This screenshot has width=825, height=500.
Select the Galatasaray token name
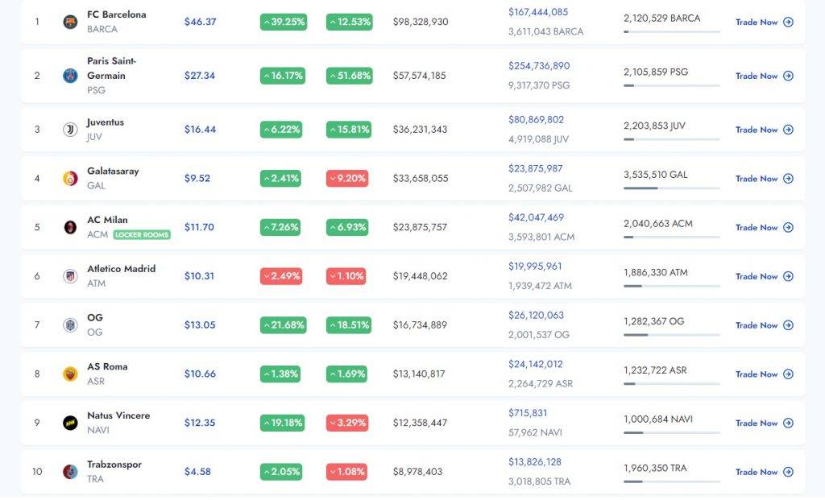pyautogui.click(x=113, y=171)
